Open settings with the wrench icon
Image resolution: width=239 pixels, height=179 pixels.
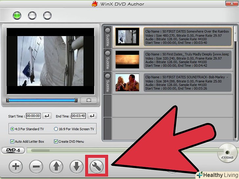coord(97,166)
